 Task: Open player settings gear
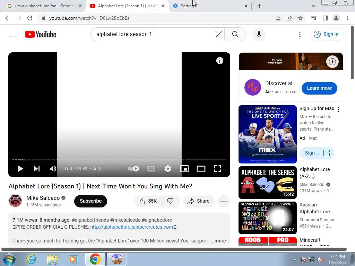tap(167, 169)
